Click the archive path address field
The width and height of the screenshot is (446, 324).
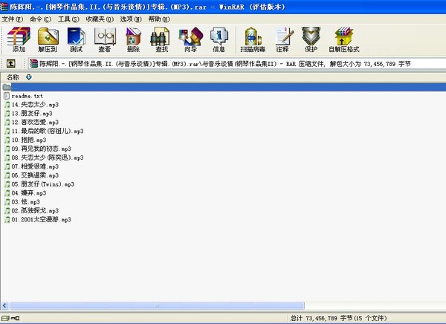[x=237, y=63]
